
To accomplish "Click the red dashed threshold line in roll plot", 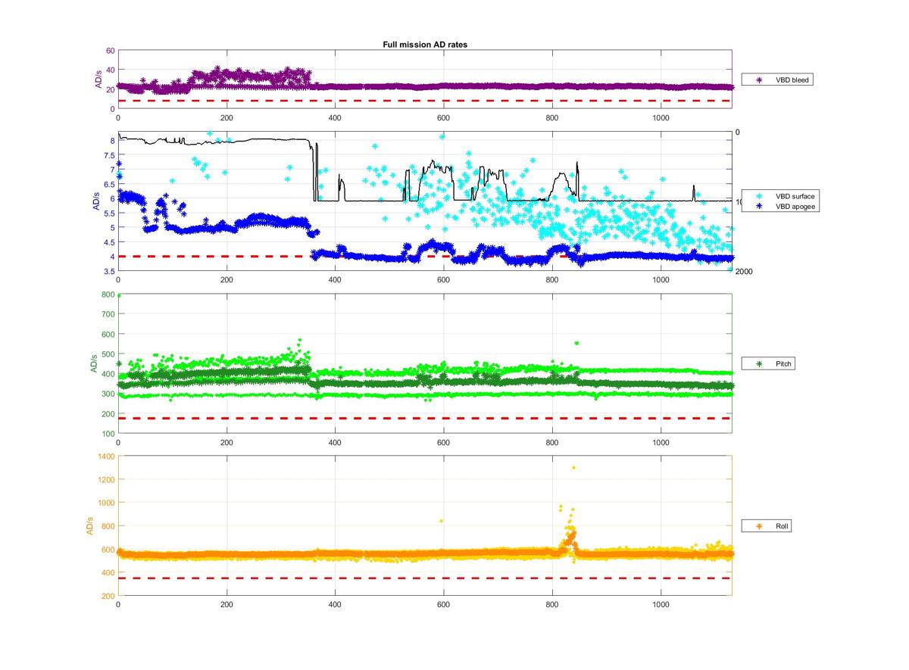I will tap(424, 578).
